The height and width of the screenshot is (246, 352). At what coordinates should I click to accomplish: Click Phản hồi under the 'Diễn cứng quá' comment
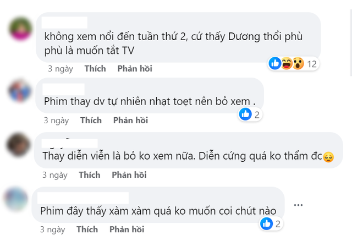(x=129, y=175)
